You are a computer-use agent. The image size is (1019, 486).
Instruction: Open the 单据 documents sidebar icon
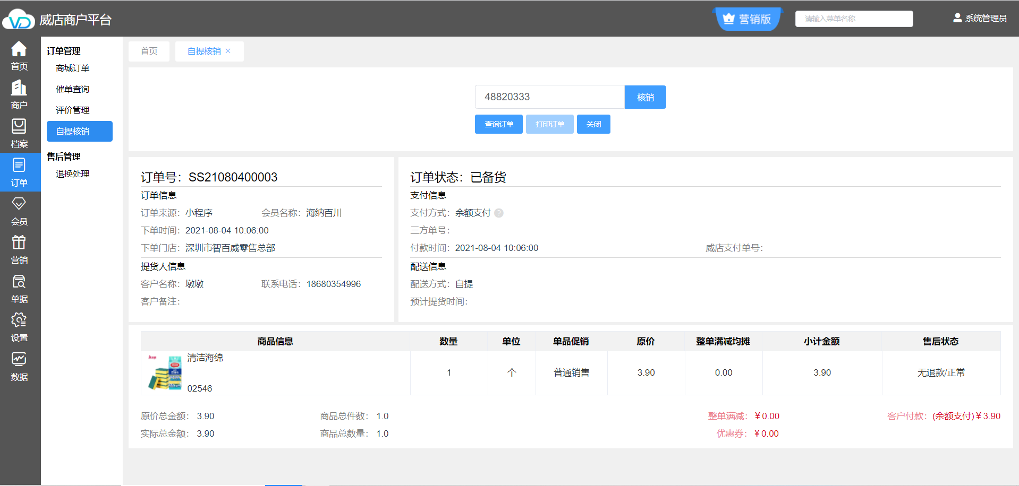pyautogui.click(x=19, y=288)
